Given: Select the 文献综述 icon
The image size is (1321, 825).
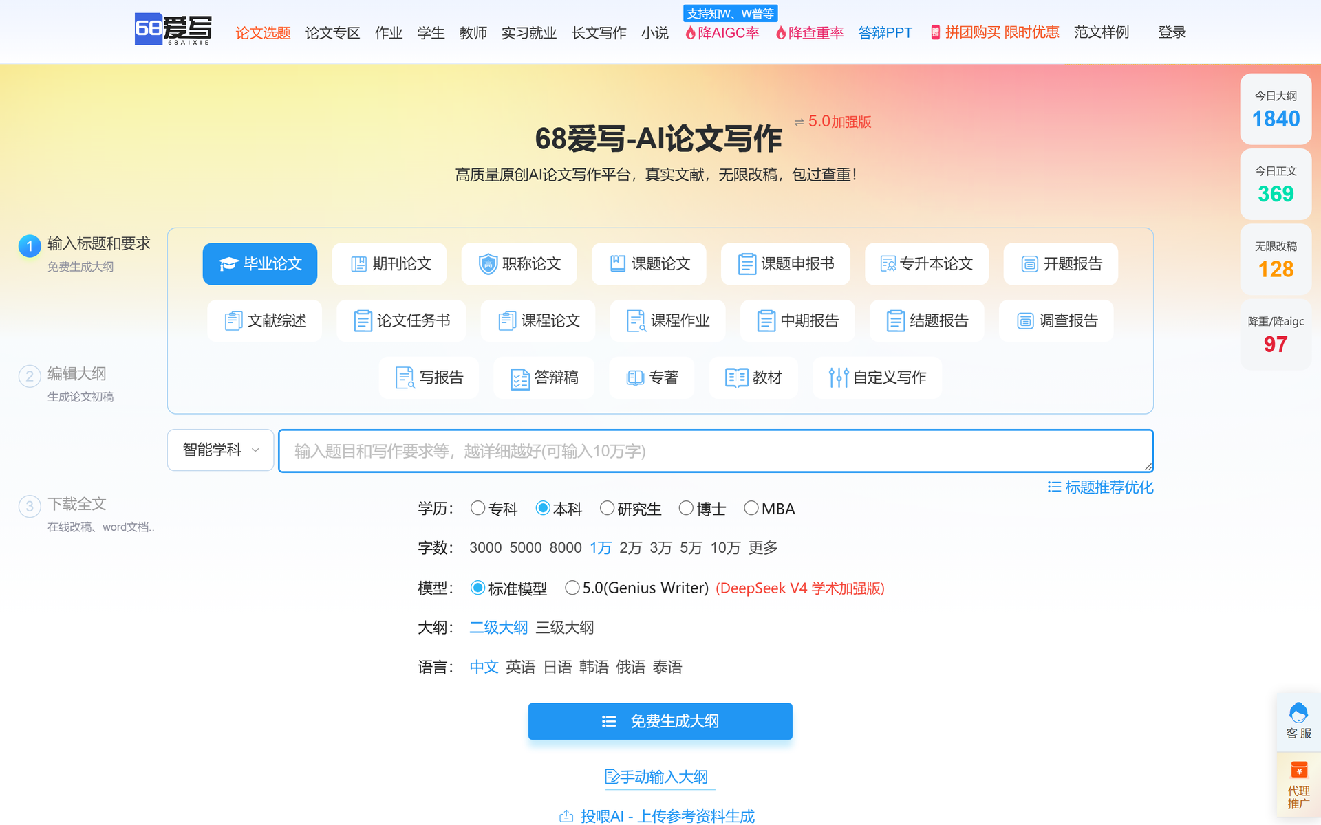Looking at the screenshot, I should click(233, 321).
